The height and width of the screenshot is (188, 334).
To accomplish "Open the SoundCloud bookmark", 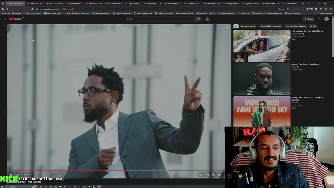I will (x=32, y=13).
